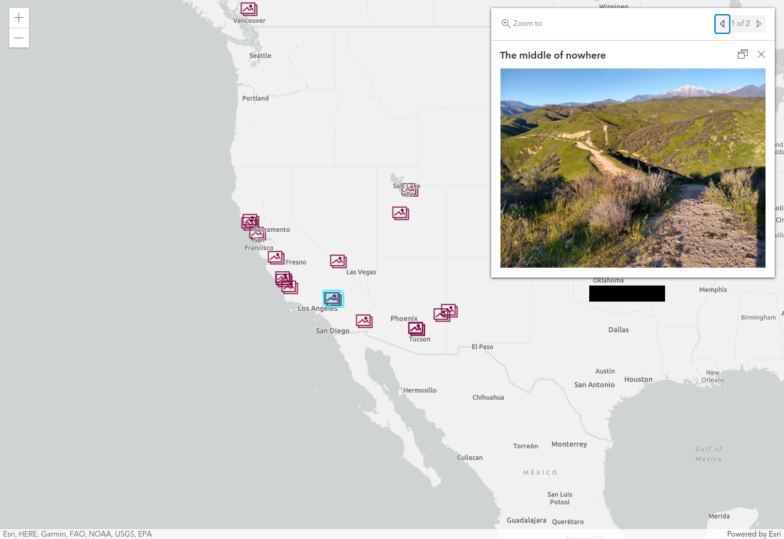Click the highlighted photo marker near Los Angeles
Screen dimensions: 784x539
[333, 299]
